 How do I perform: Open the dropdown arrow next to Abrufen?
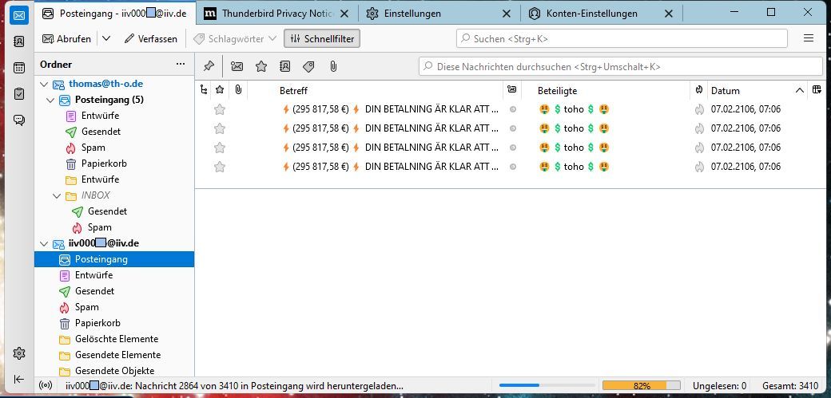[106, 38]
